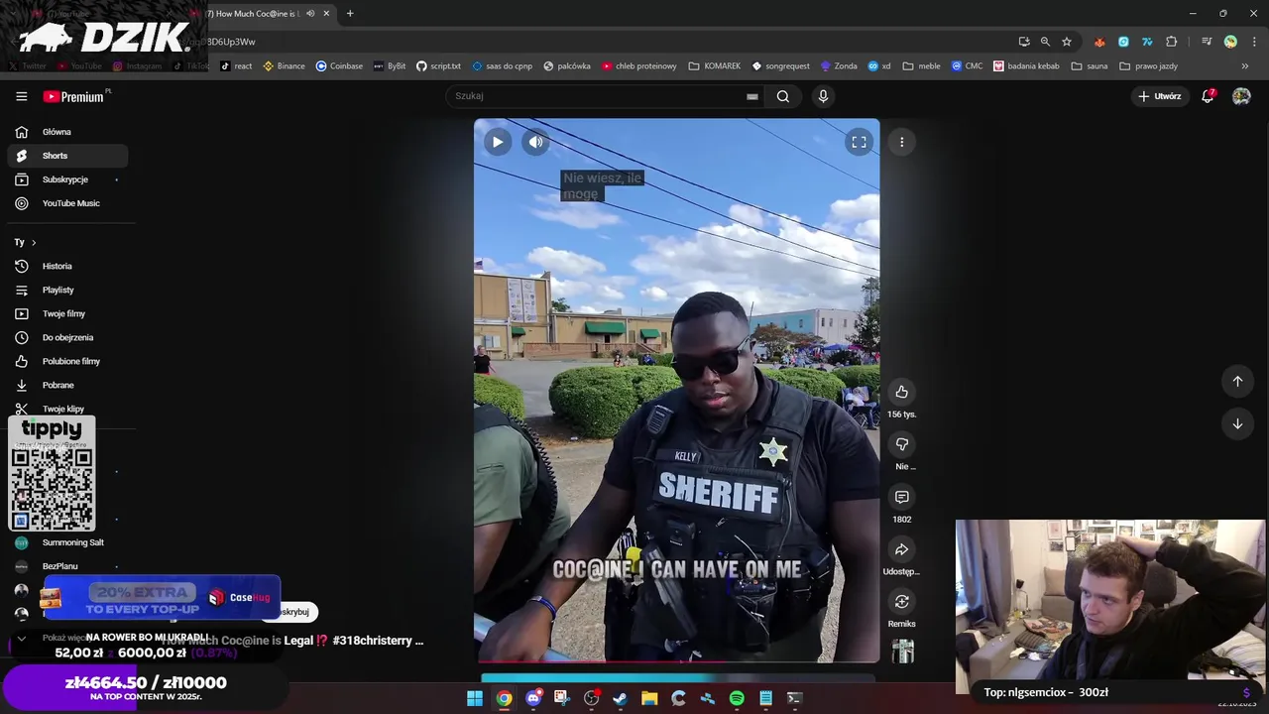Image resolution: width=1269 pixels, height=714 pixels.
Task: Go to the previous Short
Action: (1237, 381)
